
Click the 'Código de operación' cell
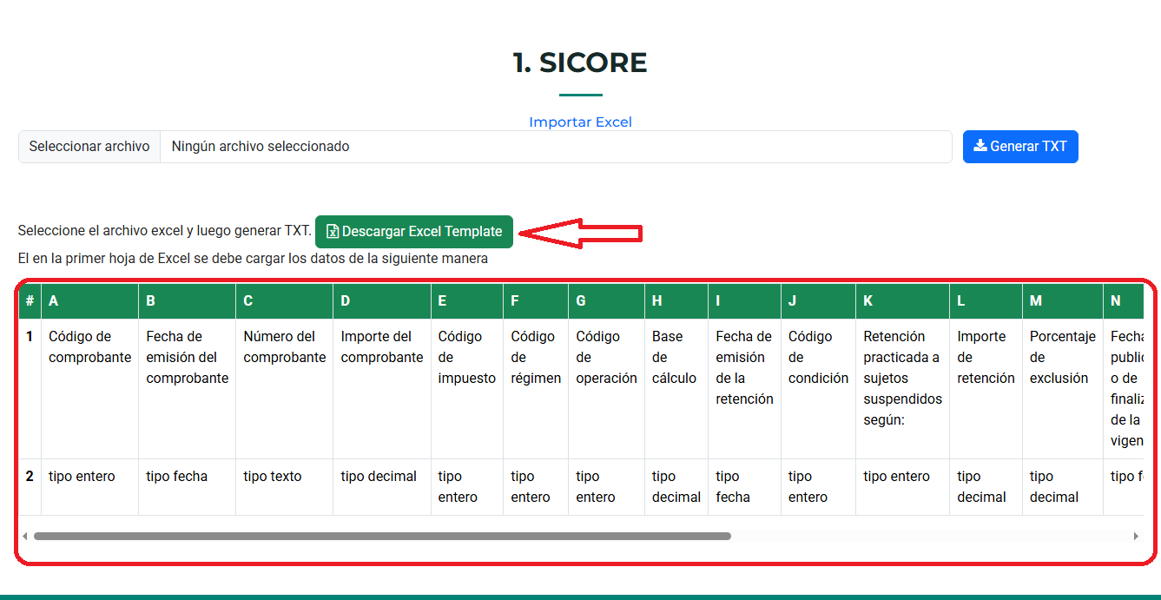[x=606, y=389]
